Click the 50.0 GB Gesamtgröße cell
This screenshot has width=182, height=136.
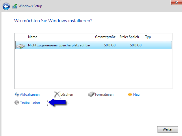pyautogui.click(x=110, y=45)
